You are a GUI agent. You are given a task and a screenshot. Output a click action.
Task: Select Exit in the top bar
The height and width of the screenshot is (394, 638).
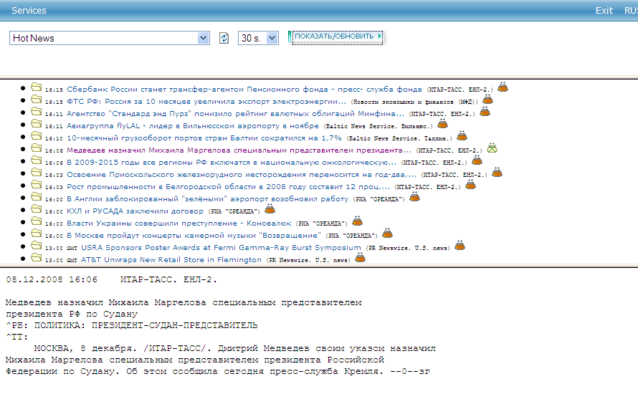(x=604, y=10)
